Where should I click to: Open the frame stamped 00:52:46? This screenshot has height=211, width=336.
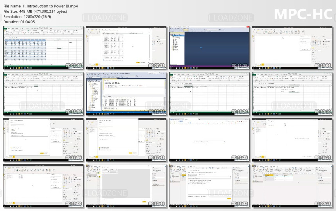(126, 186)
